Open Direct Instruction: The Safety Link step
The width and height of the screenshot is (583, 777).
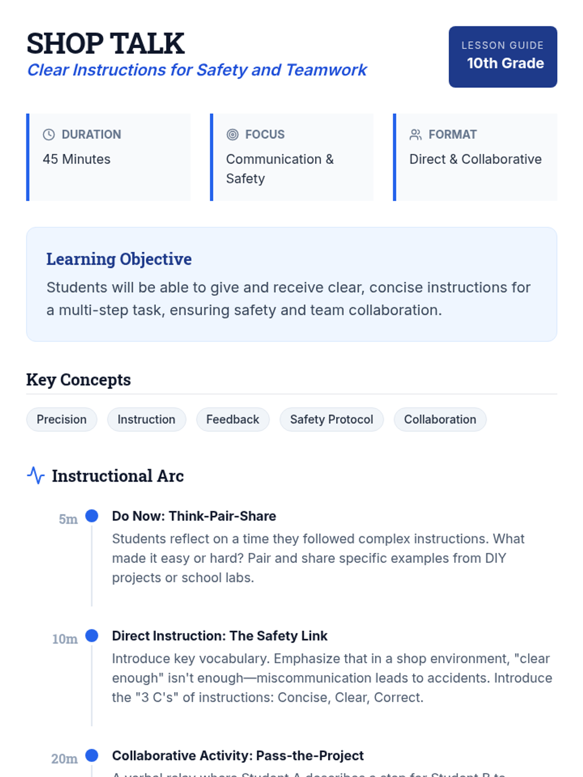(x=220, y=636)
